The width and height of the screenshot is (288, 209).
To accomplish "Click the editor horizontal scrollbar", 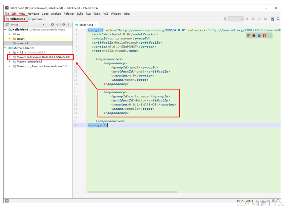I will [x=132, y=192].
